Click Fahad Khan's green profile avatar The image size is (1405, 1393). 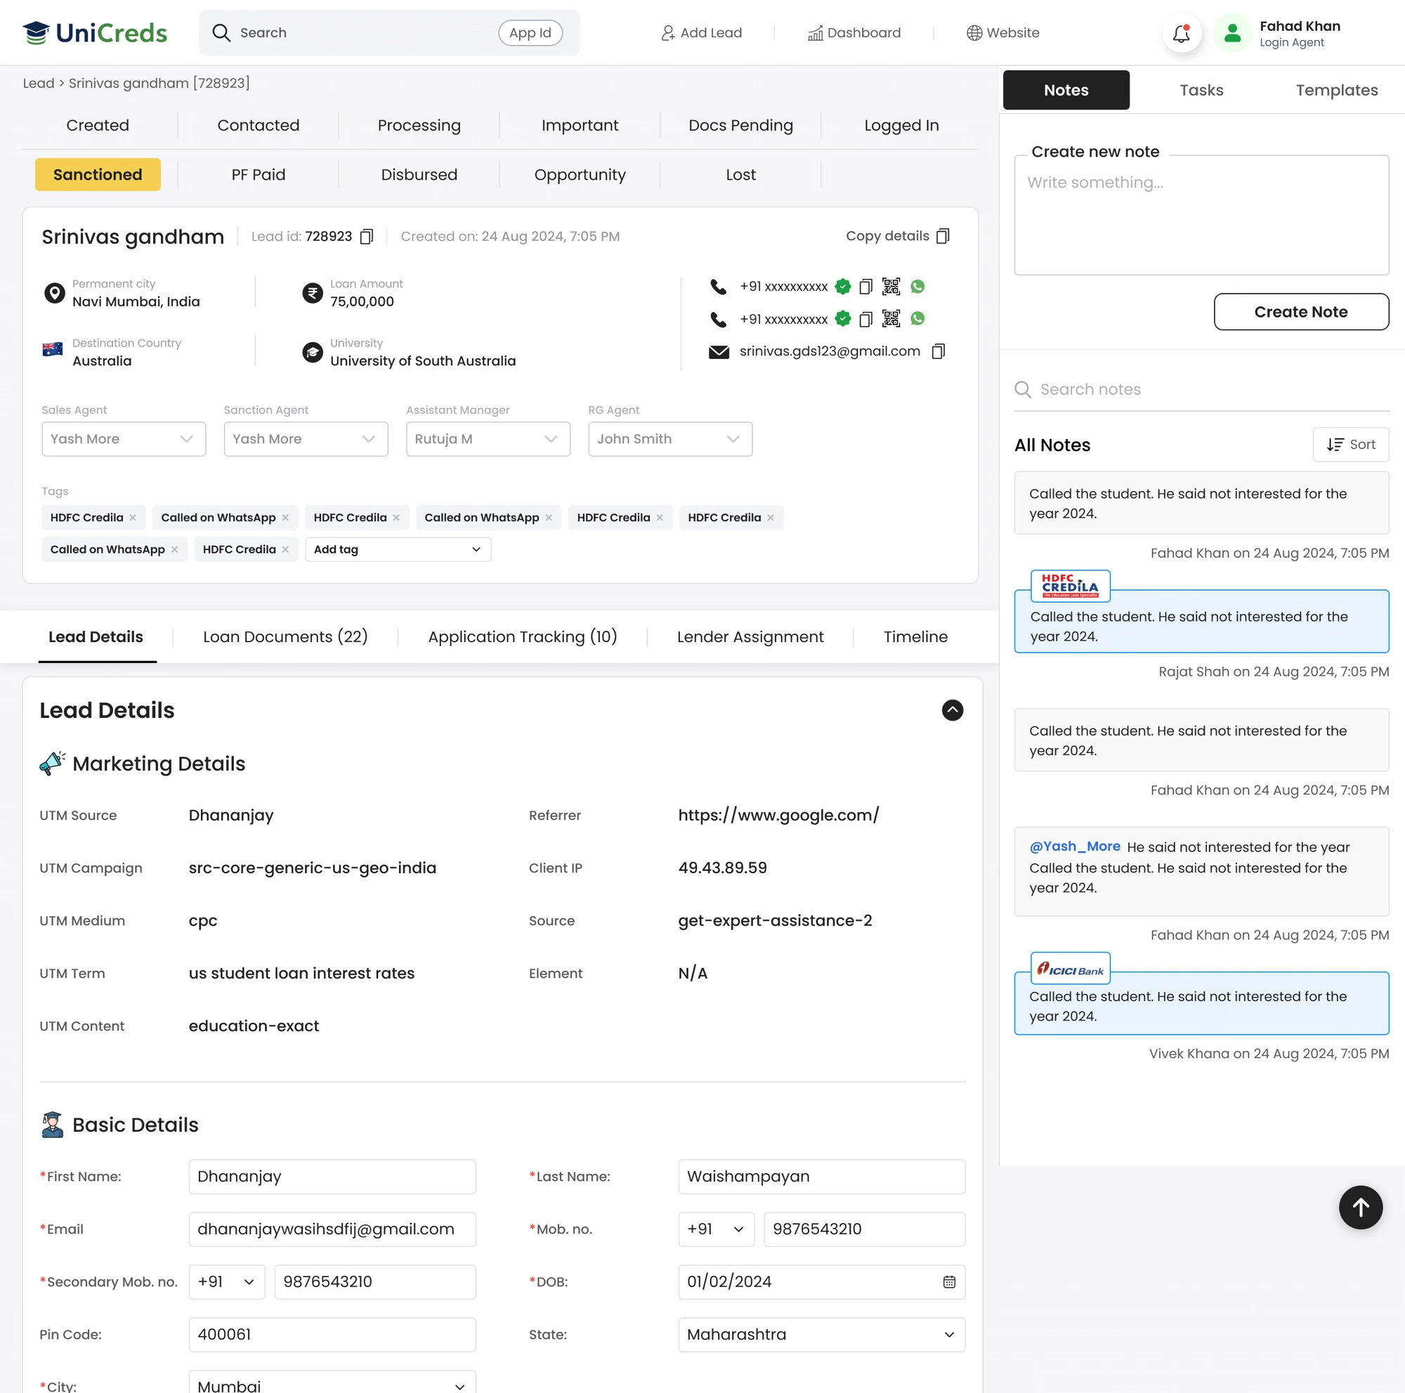(x=1232, y=33)
